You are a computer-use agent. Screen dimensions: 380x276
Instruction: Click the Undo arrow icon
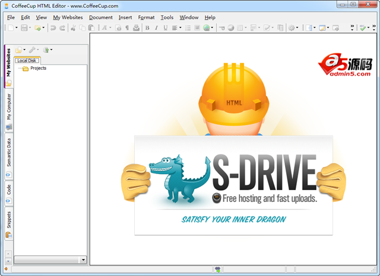[53, 28]
